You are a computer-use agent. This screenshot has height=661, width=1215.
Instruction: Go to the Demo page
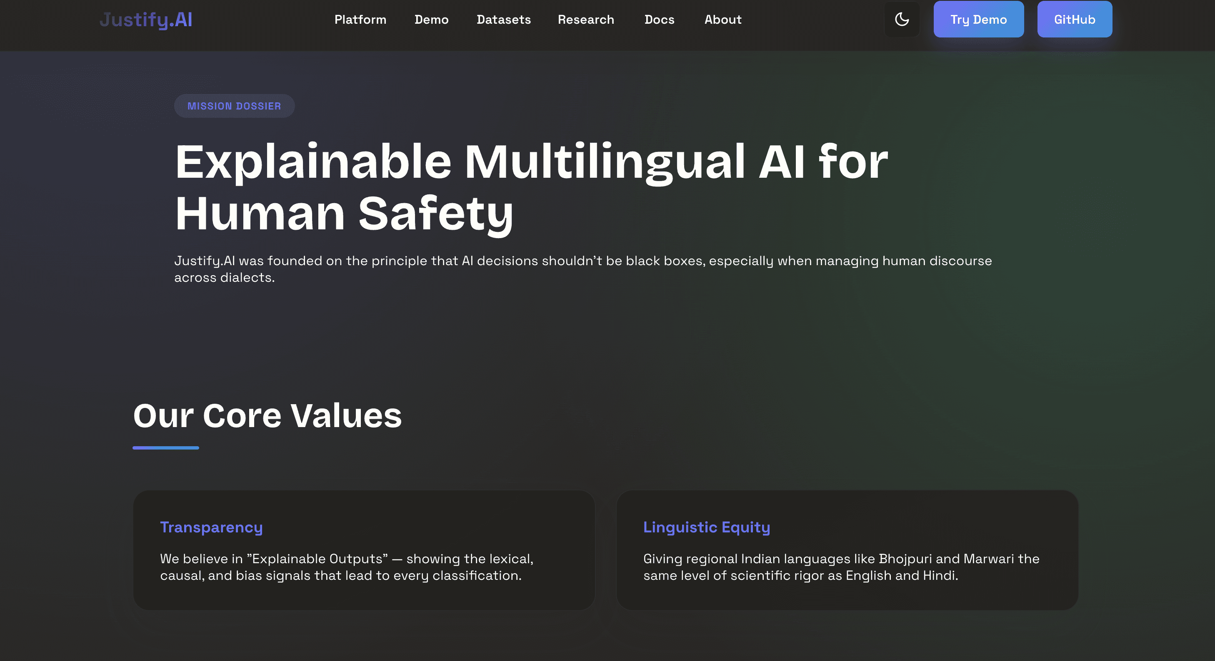(x=431, y=20)
